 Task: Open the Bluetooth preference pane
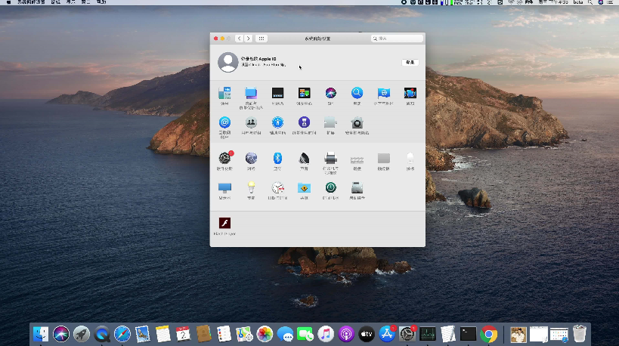click(277, 159)
